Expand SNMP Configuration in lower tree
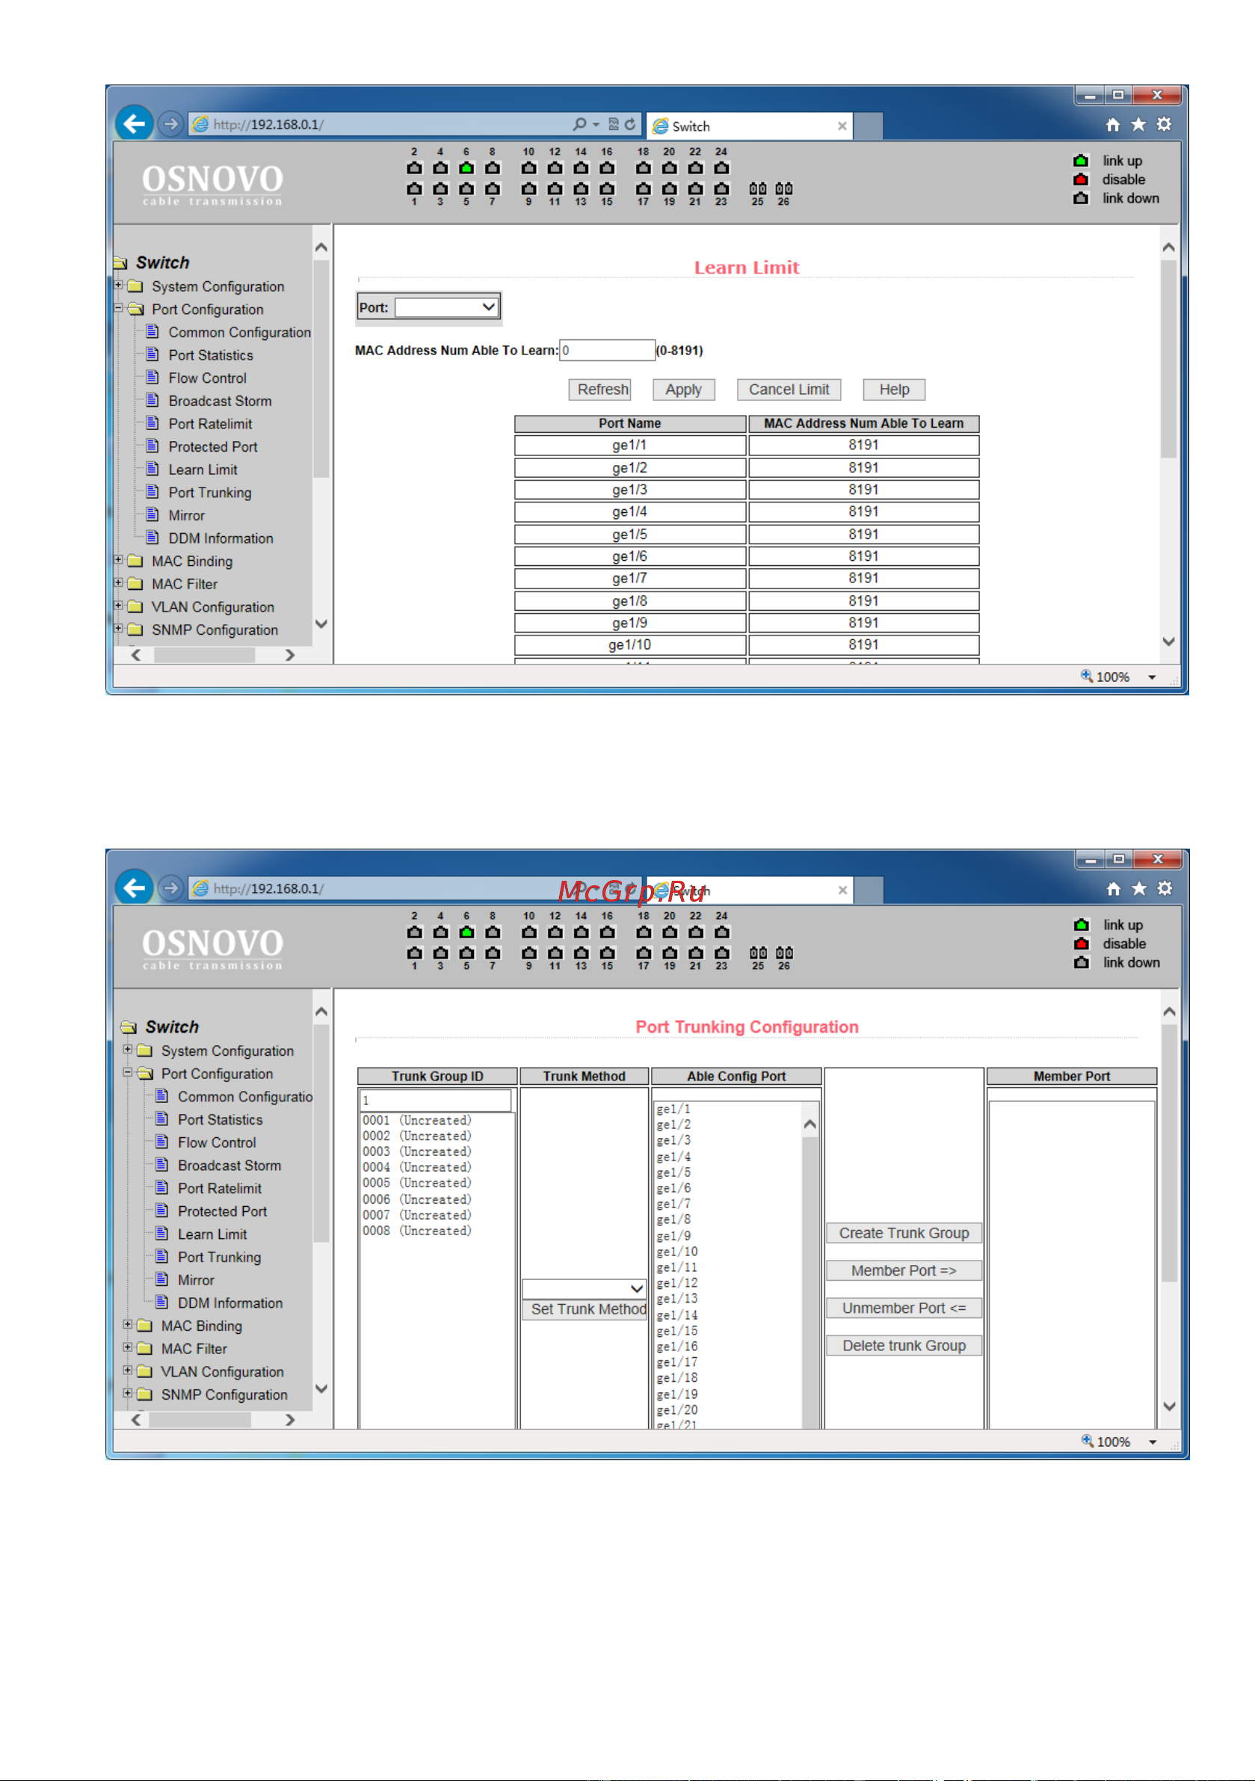 point(128,1393)
